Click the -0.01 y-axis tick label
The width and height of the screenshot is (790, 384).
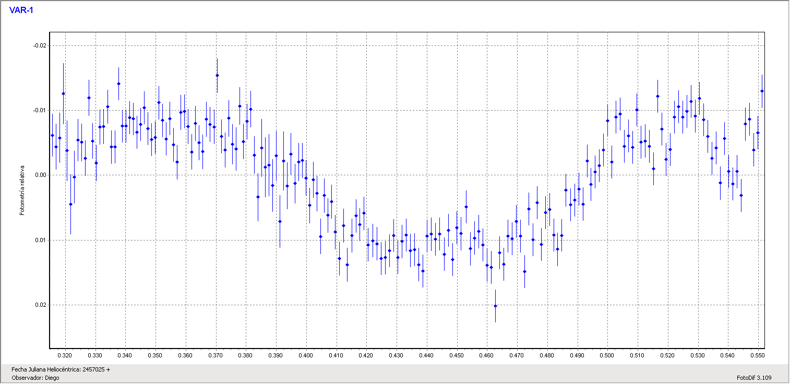click(x=40, y=111)
